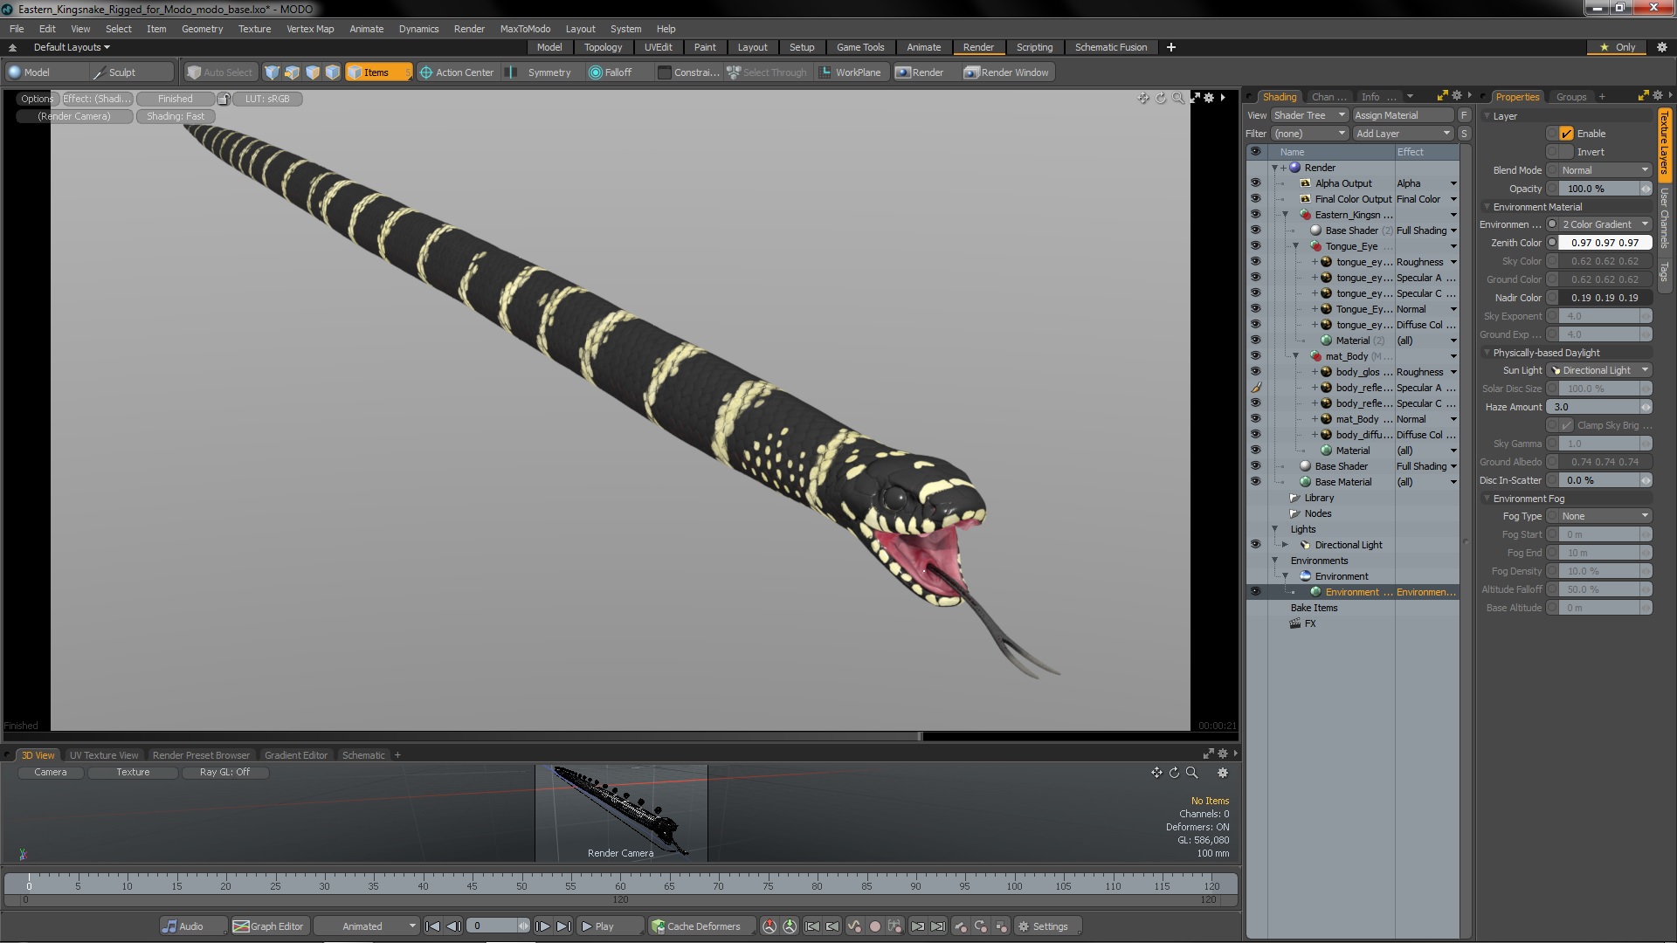This screenshot has width=1677, height=943.
Task: Open WorkPlane options
Action: click(x=851, y=72)
